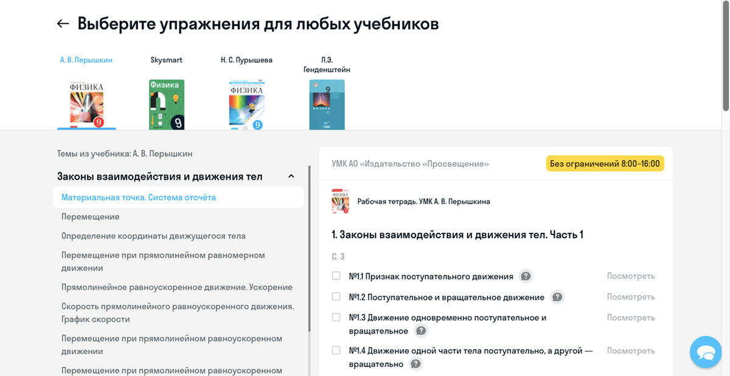The height and width of the screenshot is (376, 730).
Task: Open topic Скорость прямолинейного равноускоренного движения. График скорости
Action: (x=178, y=313)
